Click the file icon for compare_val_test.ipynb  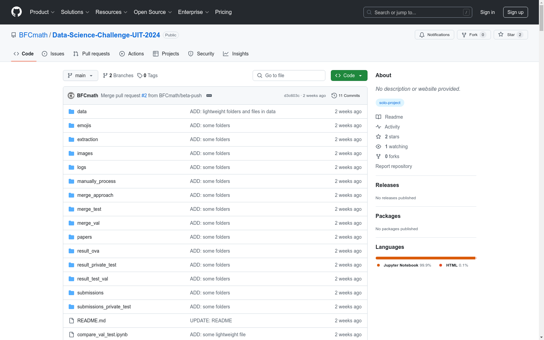(71, 335)
